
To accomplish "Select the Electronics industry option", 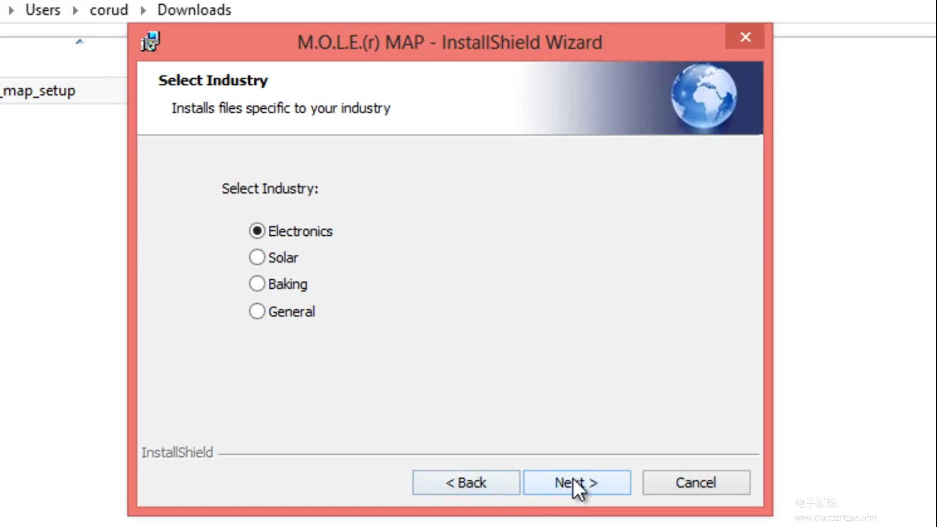I will coord(291,231).
